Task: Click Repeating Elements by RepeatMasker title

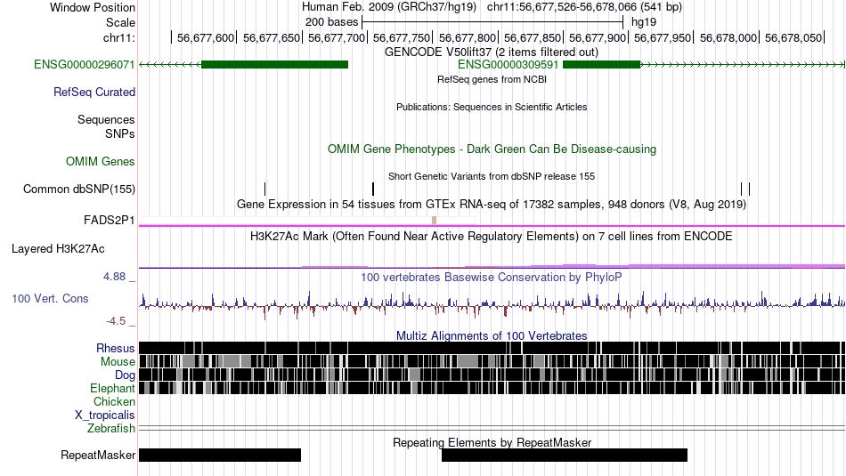Action: (492, 442)
